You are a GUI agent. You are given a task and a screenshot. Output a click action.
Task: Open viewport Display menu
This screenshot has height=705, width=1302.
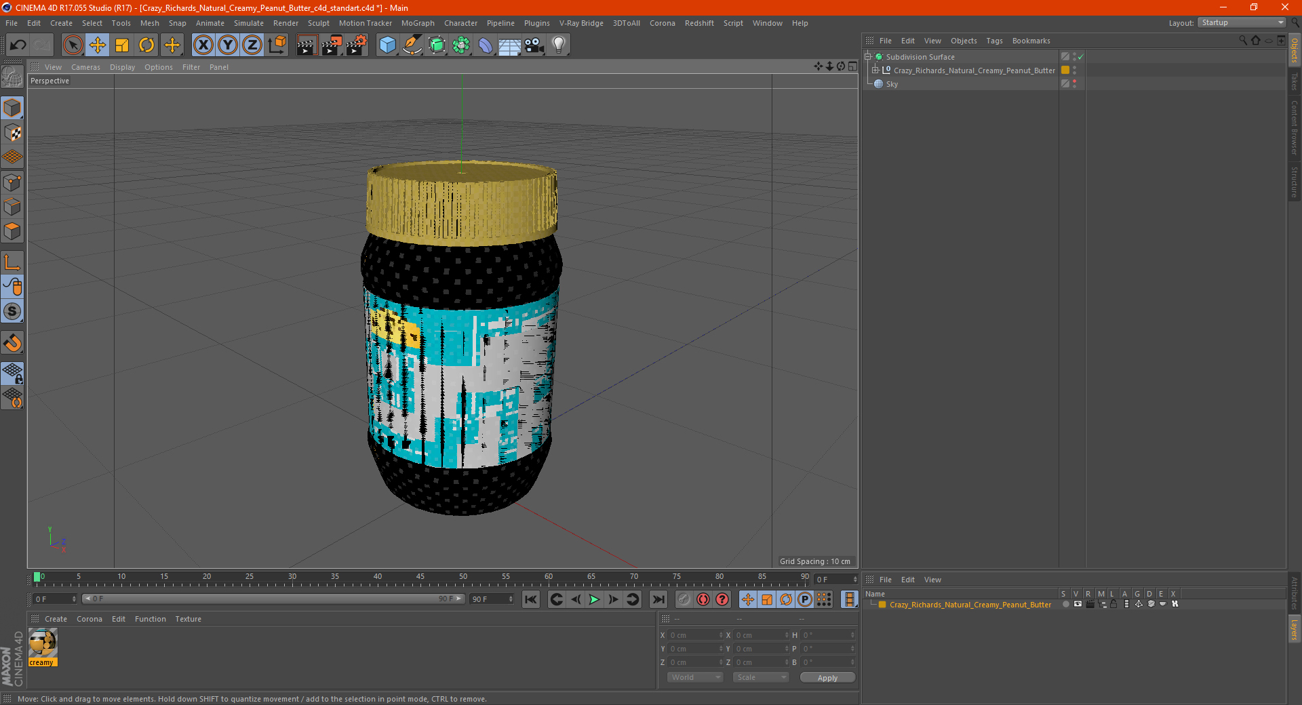[122, 67]
